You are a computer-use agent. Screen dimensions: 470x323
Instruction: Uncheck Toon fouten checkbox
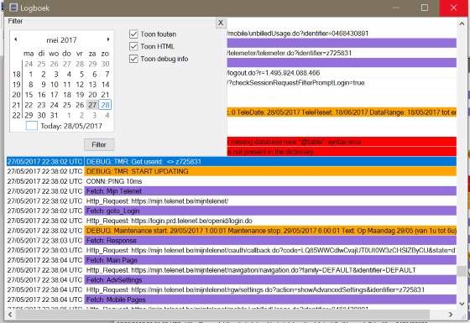(133, 34)
